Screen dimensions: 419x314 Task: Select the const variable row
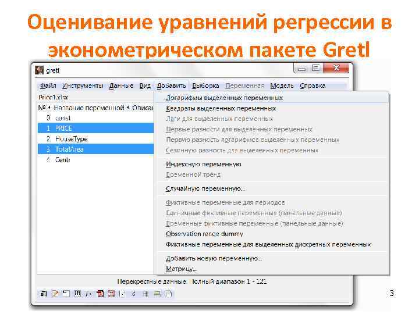pos(95,117)
